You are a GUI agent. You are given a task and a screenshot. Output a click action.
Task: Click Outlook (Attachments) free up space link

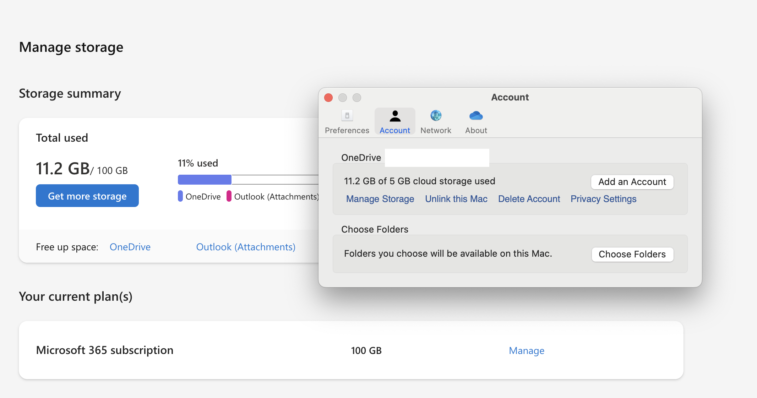coord(246,247)
